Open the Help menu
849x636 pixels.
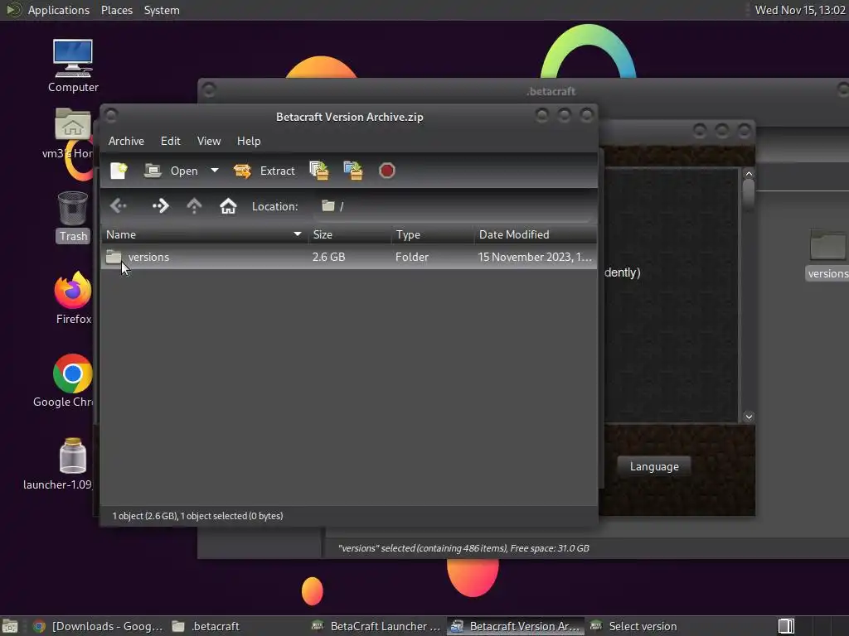pyautogui.click(x=249, y=141)
